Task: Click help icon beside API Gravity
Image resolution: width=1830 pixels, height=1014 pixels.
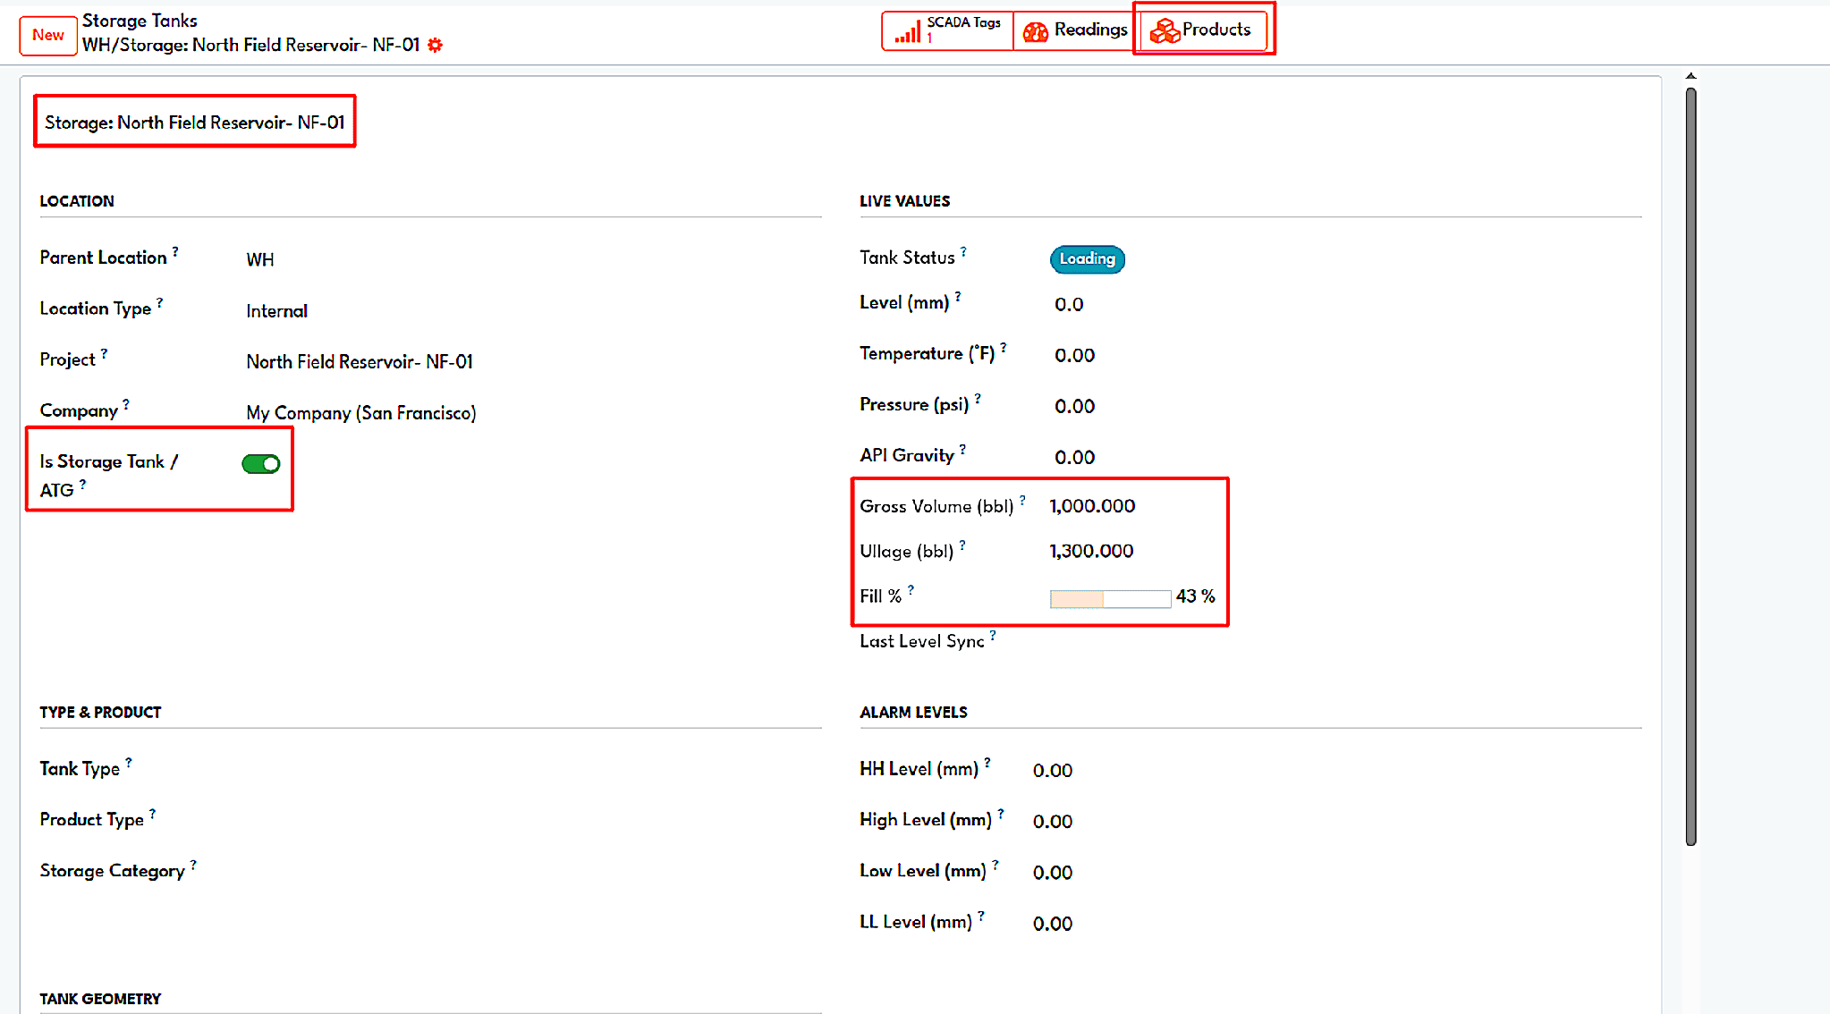Action: click(x=962, y=449)
